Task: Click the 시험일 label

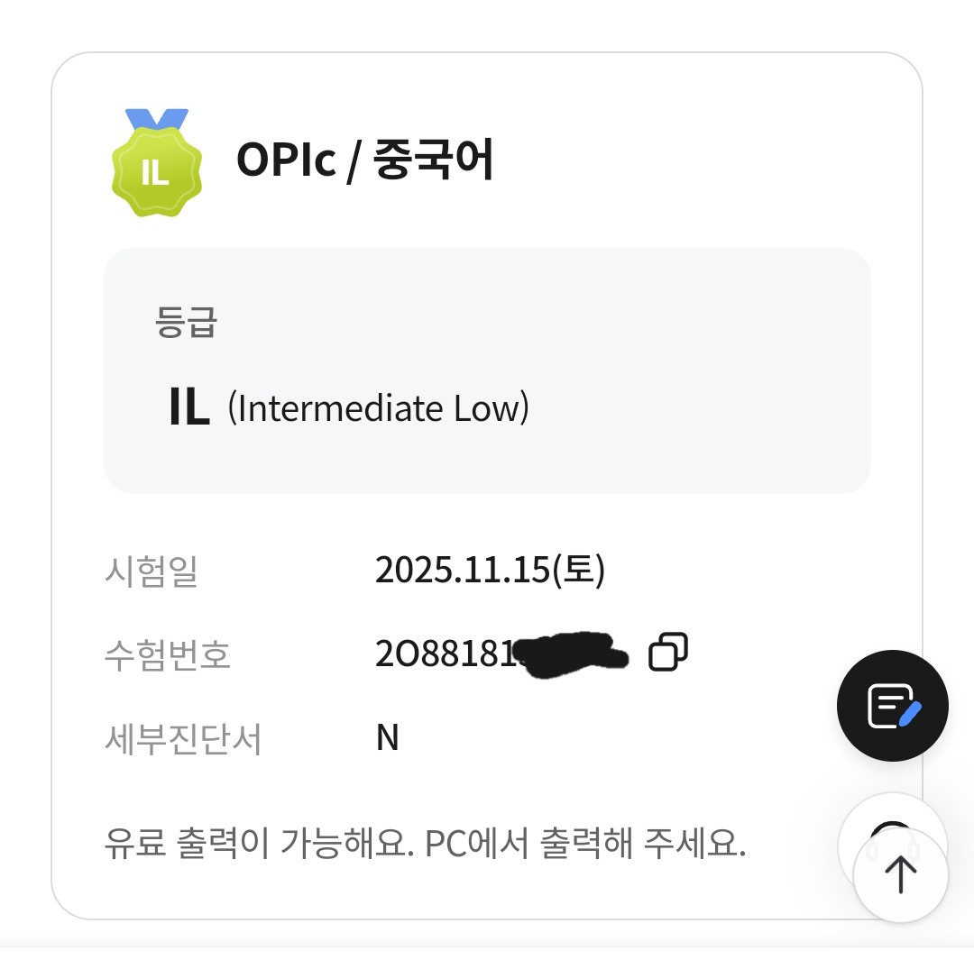Action: point(151,571)
